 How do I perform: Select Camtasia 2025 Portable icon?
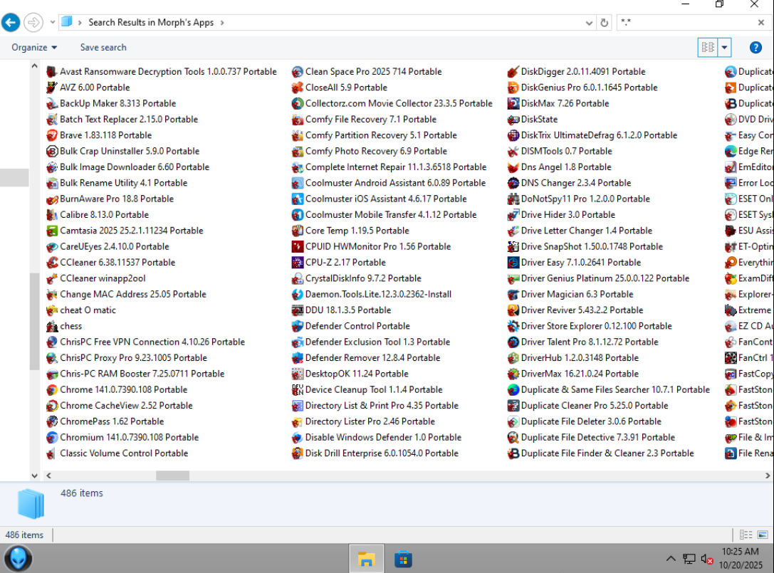click(x=52, y=231)
